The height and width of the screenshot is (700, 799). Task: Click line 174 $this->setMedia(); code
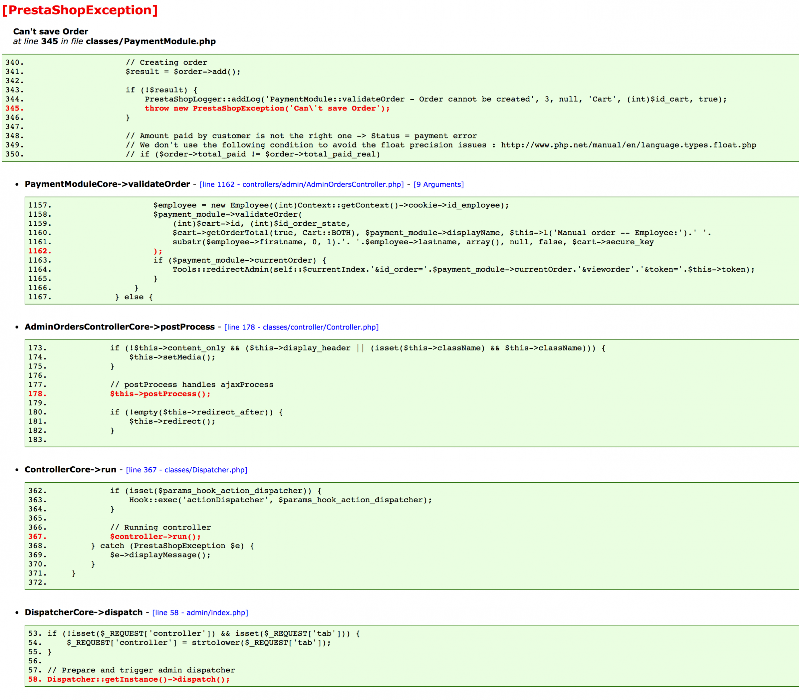(172, 357)
